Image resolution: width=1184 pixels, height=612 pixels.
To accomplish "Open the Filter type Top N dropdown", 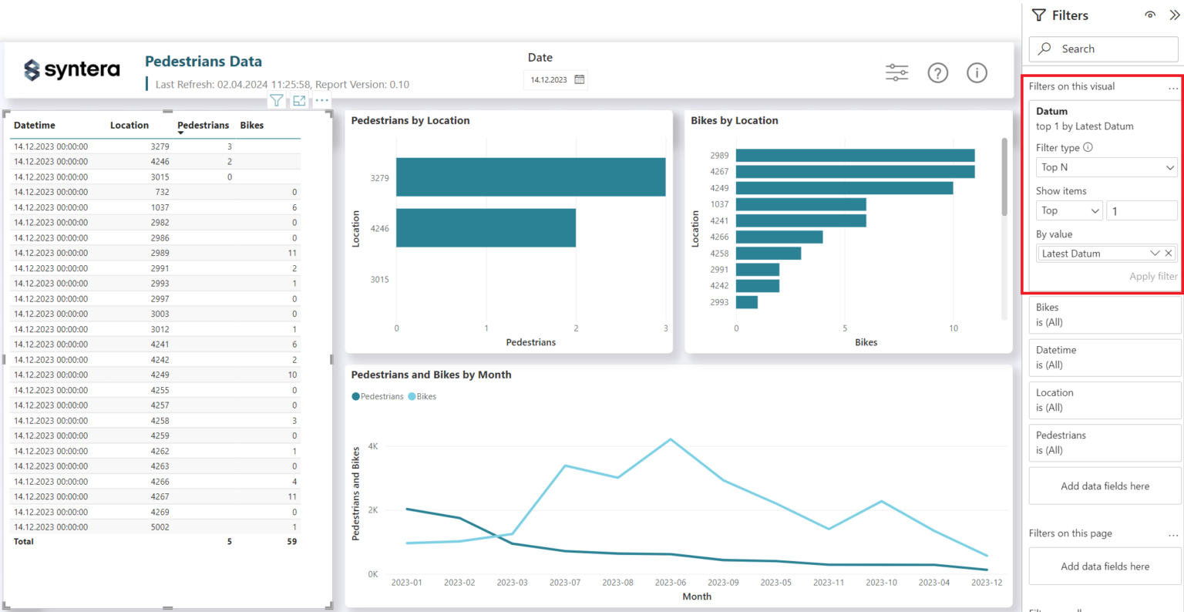I will coord(1106,167).
